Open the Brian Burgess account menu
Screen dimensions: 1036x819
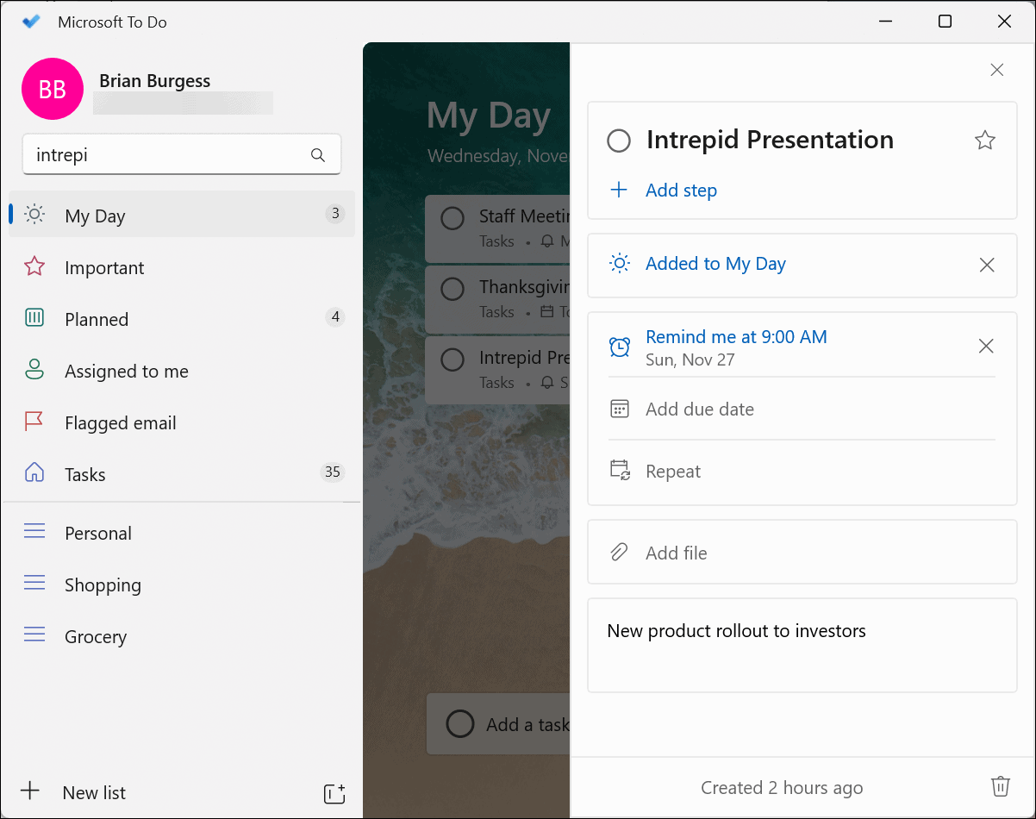[x=53, y=89]
